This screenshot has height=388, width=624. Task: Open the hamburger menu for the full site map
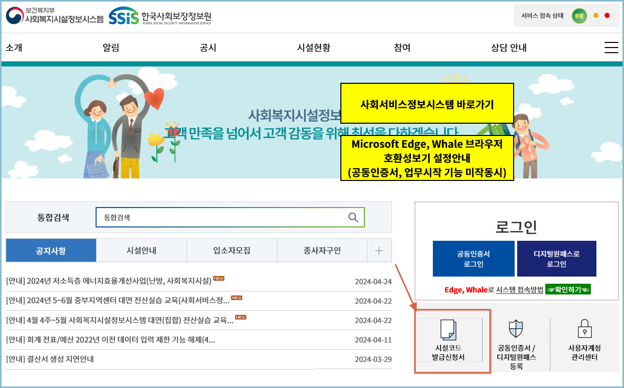click(x=611, y=47)
